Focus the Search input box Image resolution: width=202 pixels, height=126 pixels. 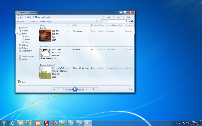pos(113,21)
